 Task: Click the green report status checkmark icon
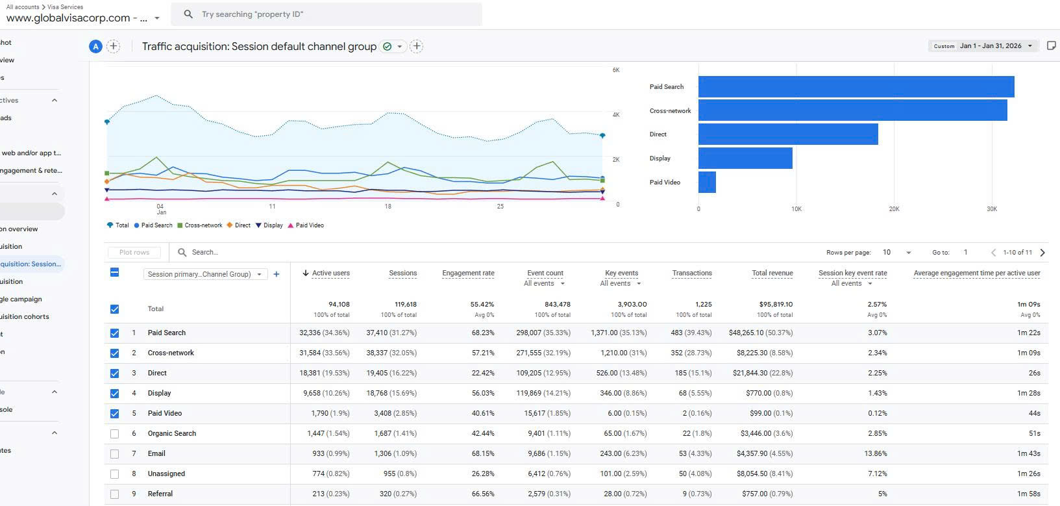click(x=388, y=47)
